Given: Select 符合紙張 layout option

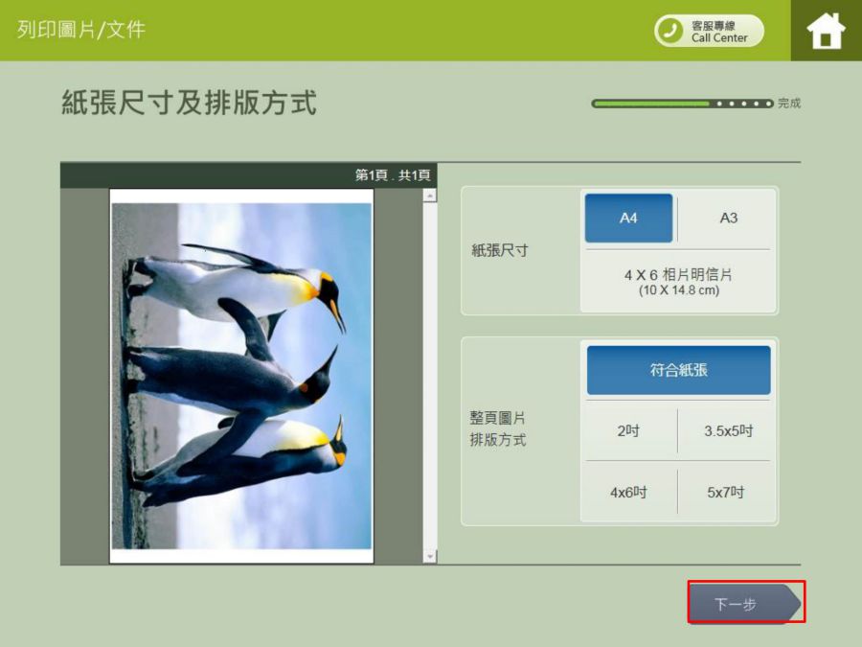Looking at the screenshot, I should click(x=678, y=370).
